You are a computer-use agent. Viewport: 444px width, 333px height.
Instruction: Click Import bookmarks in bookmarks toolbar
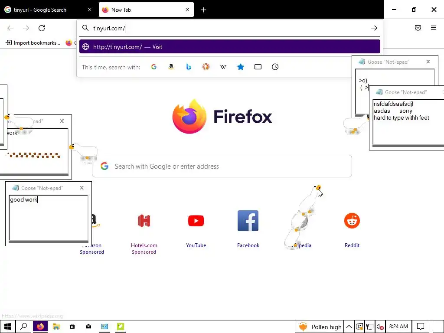tap(33, 43)
